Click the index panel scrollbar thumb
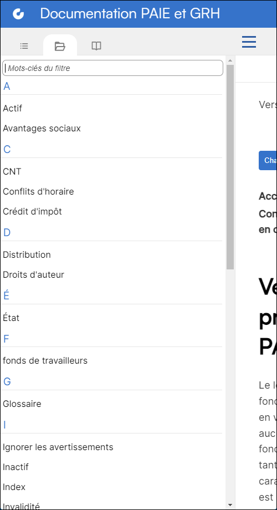The width and height of the screenshot is (277, 510). pyautogui.click(x=230, y=167)
